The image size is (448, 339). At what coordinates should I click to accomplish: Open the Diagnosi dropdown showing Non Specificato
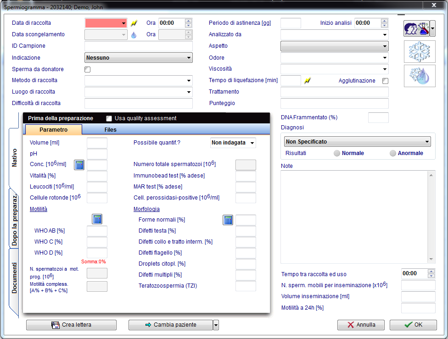(x=358, y=142)
